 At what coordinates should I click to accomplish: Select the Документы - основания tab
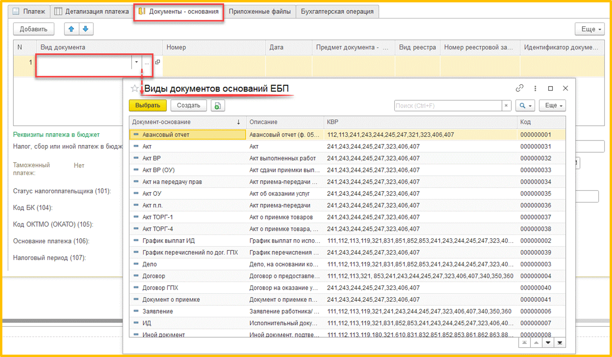[179, 12]
